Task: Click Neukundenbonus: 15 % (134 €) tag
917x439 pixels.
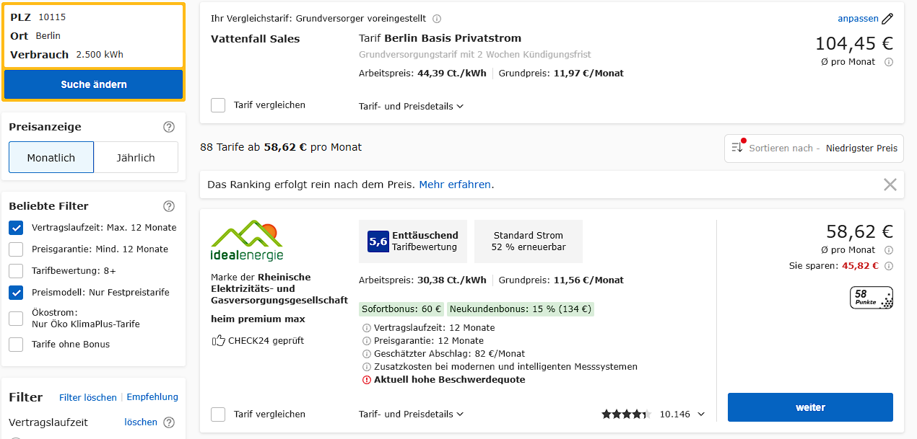Action: point(521,309)
